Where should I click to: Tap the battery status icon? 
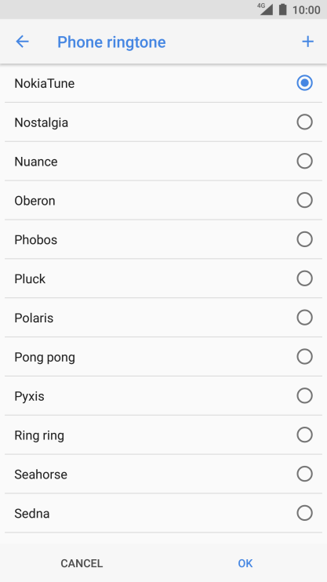coord(283,9)
